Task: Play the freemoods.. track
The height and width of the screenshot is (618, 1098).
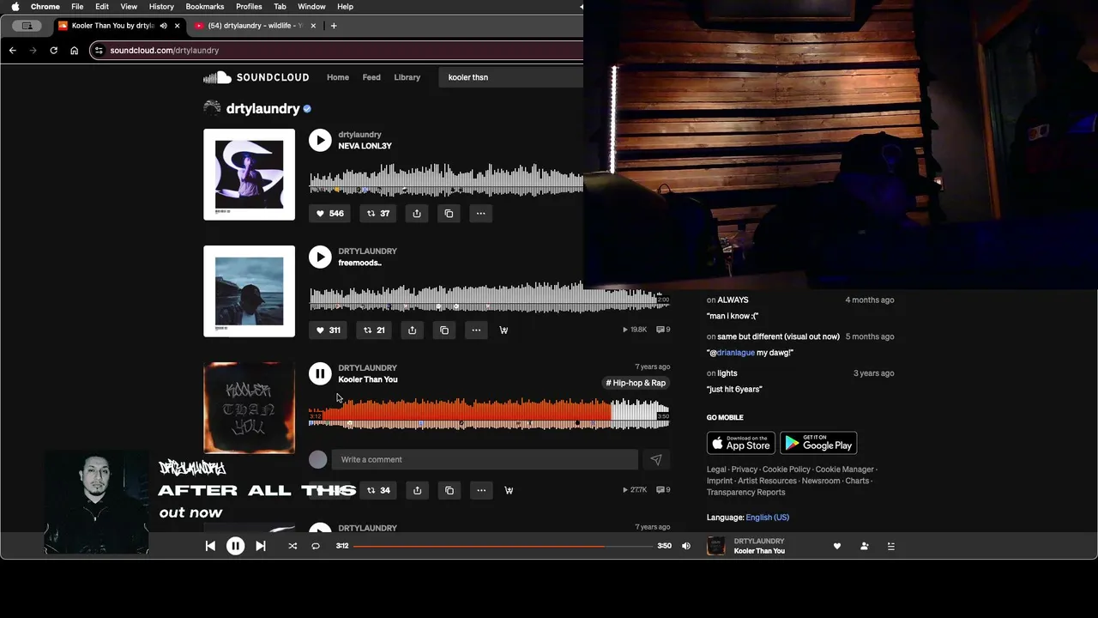Action: click(320, 257)
